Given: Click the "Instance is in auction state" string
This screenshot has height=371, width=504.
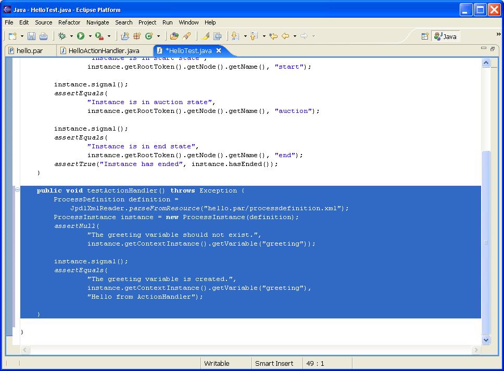Looking at the screenshot, I should 149,102.
